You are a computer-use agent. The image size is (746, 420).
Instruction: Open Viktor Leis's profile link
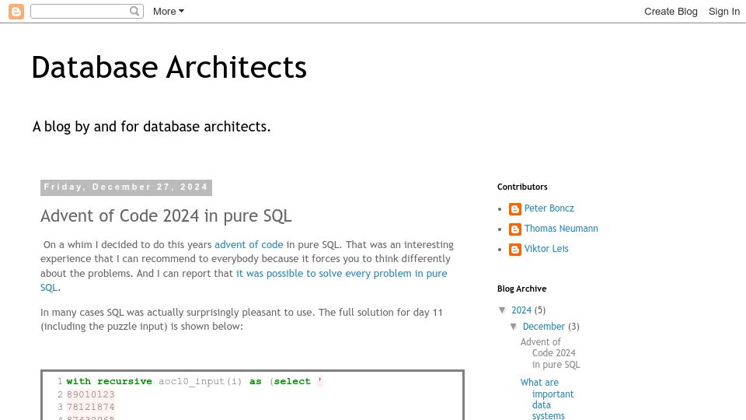click(x=546, y=249)
